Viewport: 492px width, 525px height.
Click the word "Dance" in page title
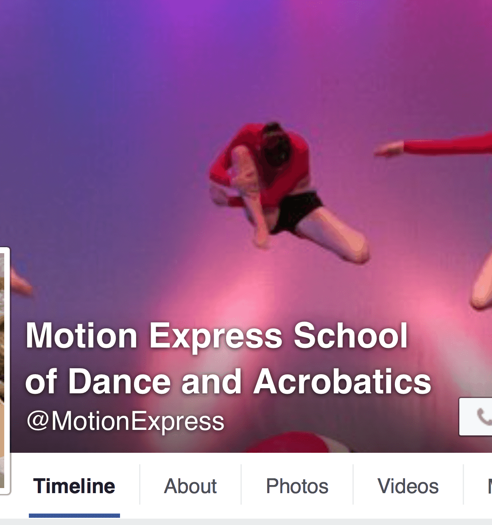(x=119, y=381)
